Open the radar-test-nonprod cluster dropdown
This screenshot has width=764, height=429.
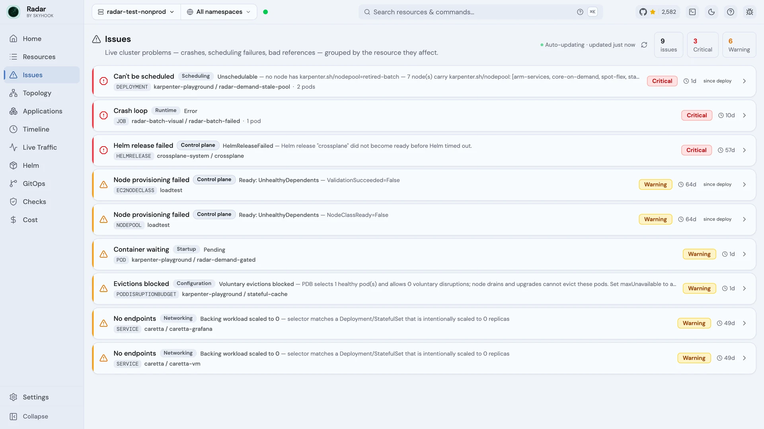[136, 12]
